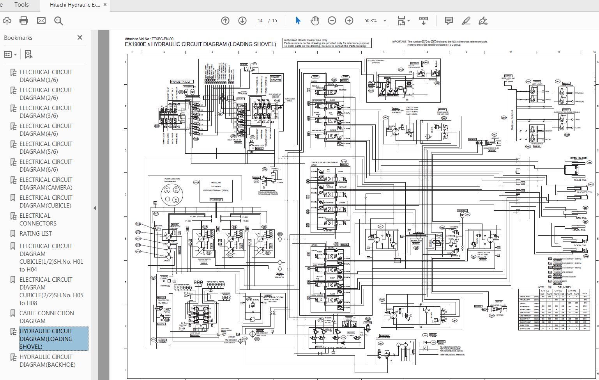The width and height of the screenshot is (599, 380).
Task: Open the Fill & Sign tool
Action: pyautogui.click(x=483, y=20)
